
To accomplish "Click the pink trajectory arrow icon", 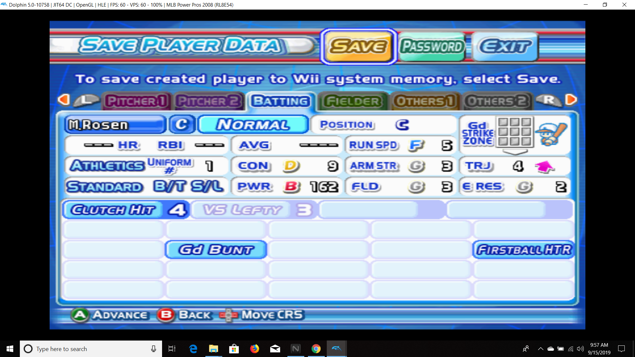I will pos(544,166).
